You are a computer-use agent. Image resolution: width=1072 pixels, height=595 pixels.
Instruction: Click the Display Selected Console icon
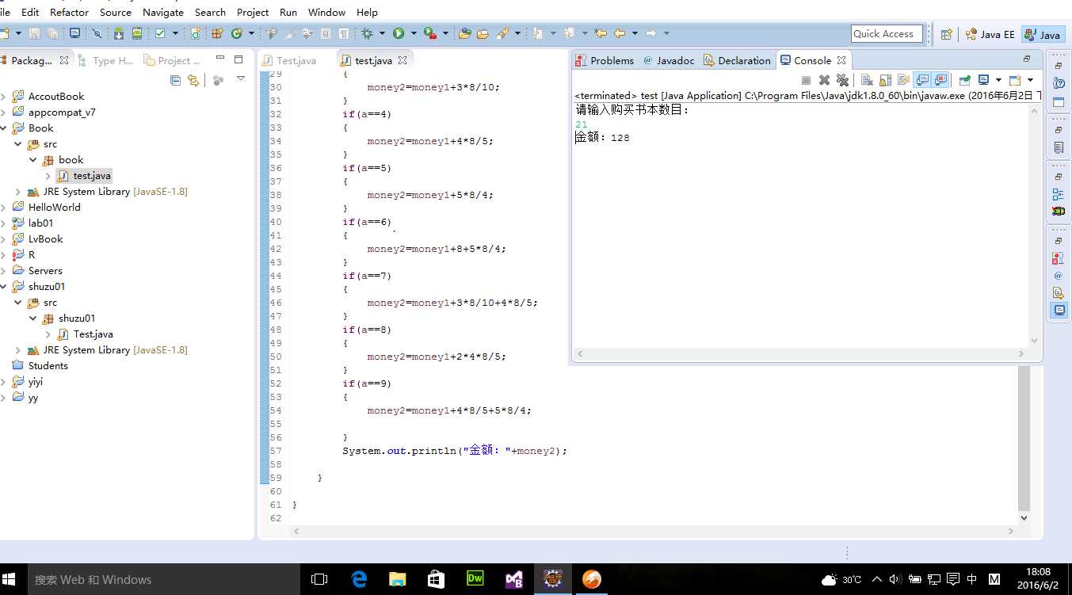pyautogui.click(x=983, y=80)
